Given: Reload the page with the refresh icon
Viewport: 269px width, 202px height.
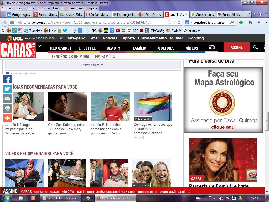Looking at the screenshot, I should pos(179,23).
